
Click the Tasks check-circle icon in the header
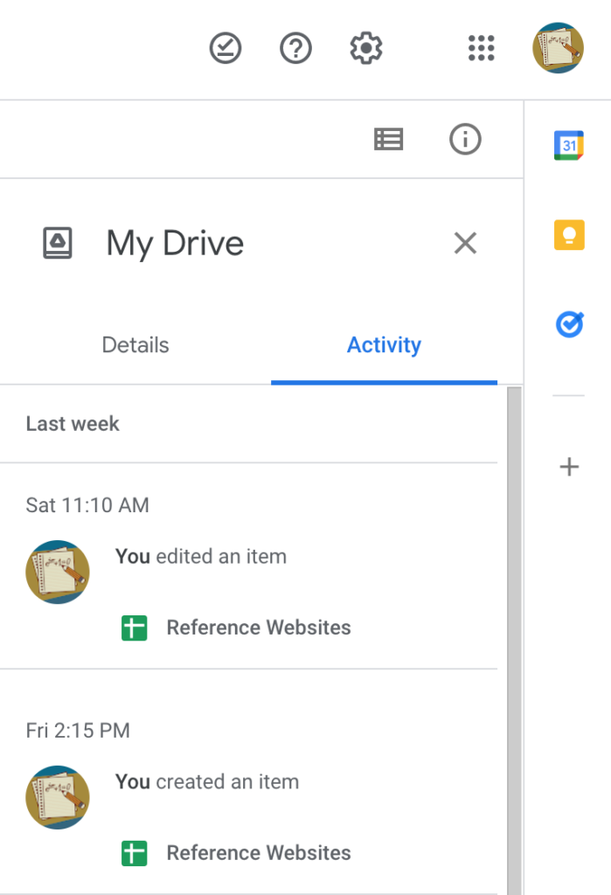tap(225, 48)
